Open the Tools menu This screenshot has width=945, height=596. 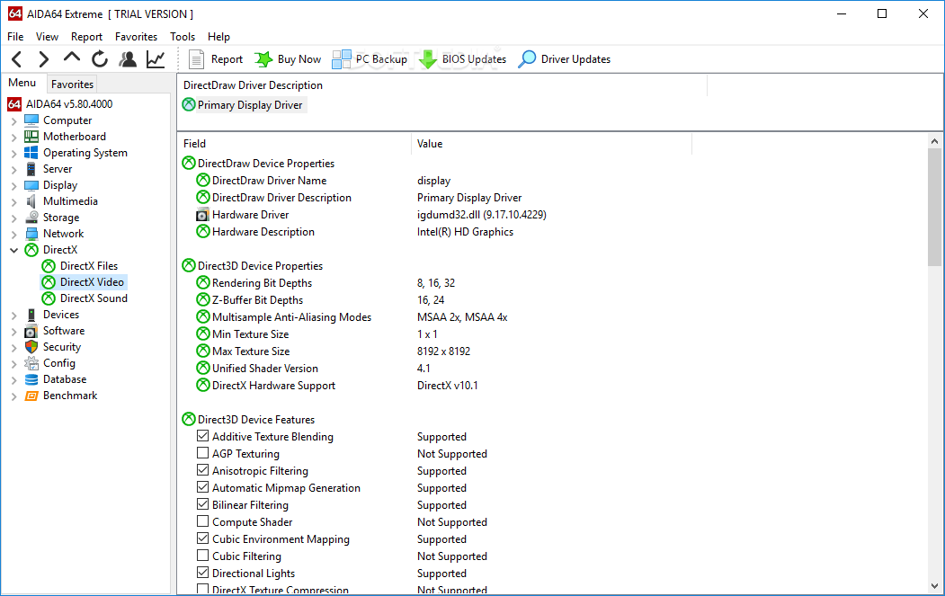[183, 37]
